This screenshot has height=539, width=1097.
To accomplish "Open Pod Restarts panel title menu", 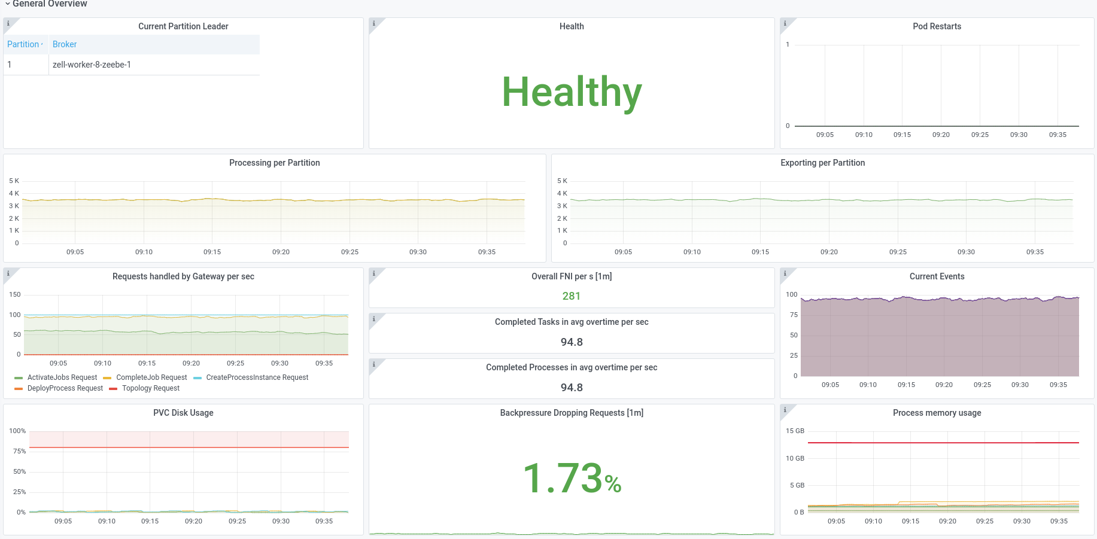I will click(937, 26).
